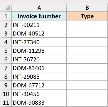The image size is (108, 107).
Task: Select cell containing INT-29085
Action: pyautogui.click(x=39, y=77)
